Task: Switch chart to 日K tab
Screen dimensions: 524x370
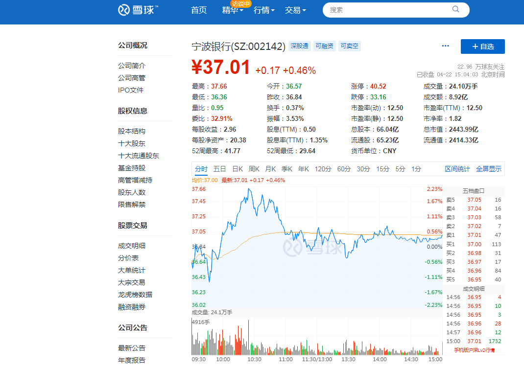Action: (x=238, y=169)
